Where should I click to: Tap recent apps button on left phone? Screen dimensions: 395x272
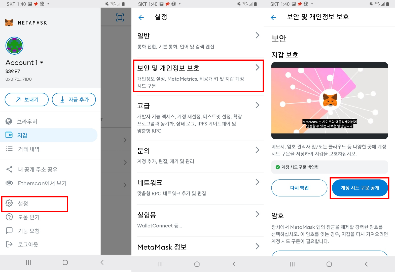(28, 262)
